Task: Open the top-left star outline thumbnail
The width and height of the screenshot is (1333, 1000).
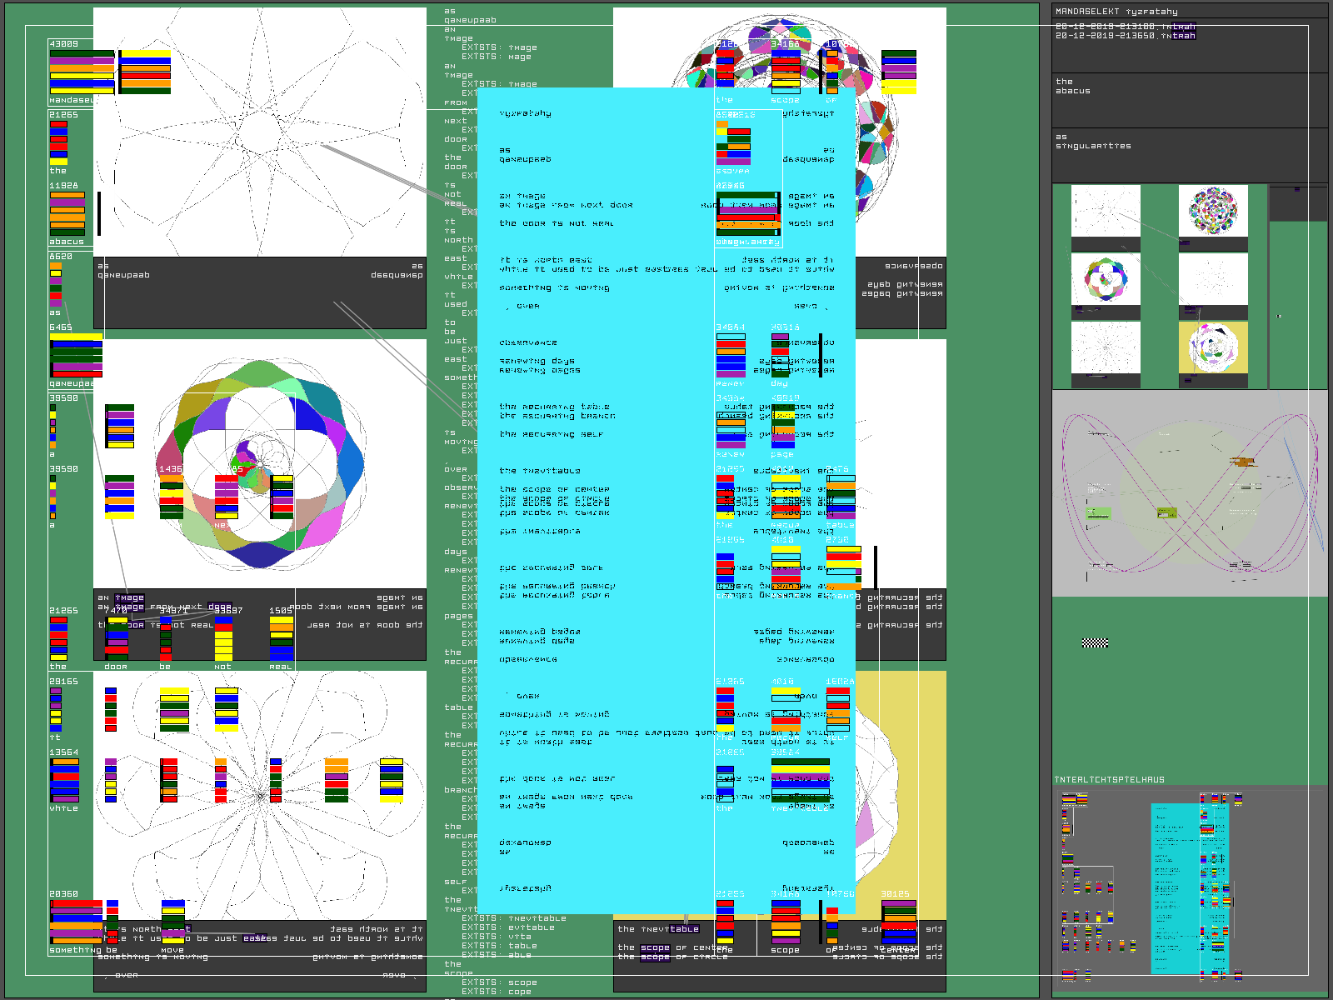Action: [1106, 211]
